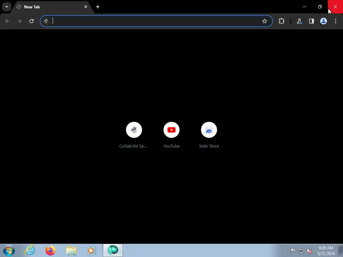Open the three-dot Chrome menu
The height and width of the screenshot is (257, 343).
[x=336, y=21]
